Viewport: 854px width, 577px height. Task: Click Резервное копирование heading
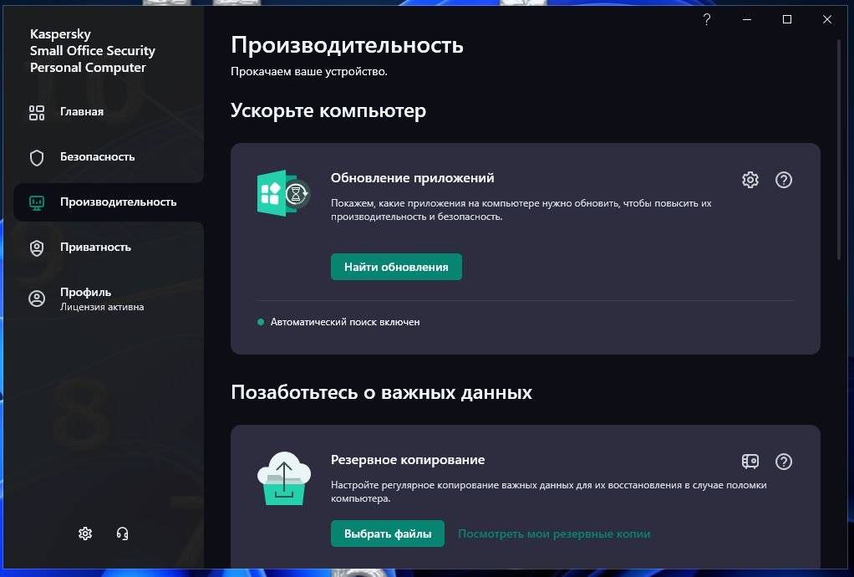point(408,459)
